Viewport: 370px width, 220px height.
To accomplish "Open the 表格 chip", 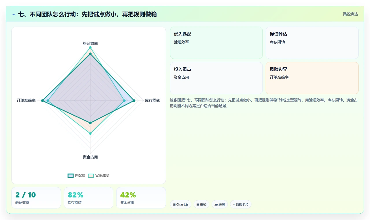I will (201, 204).
